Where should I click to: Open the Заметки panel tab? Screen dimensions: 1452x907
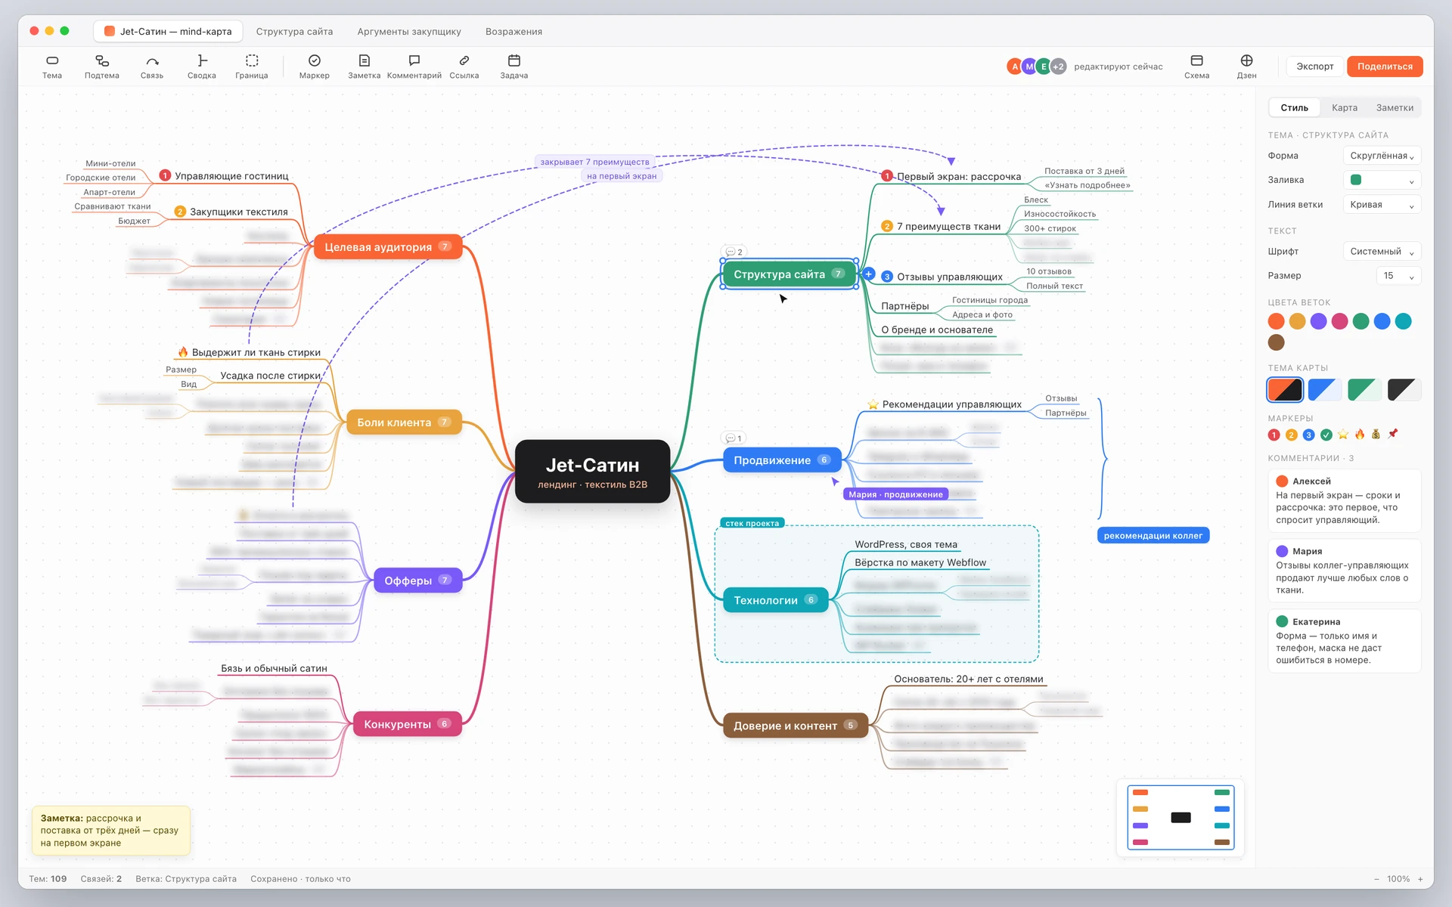coord(1395,108)
